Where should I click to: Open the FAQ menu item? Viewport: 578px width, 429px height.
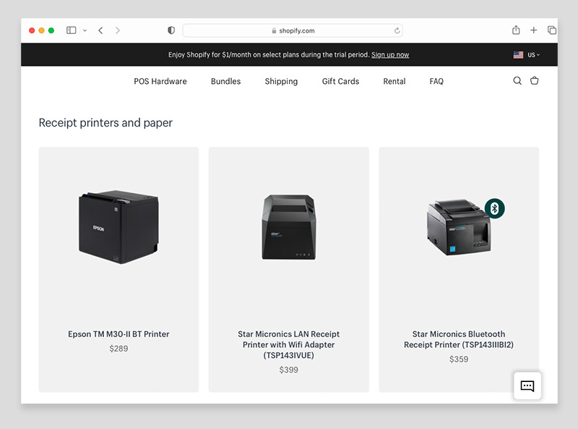(x=436, y=81)
